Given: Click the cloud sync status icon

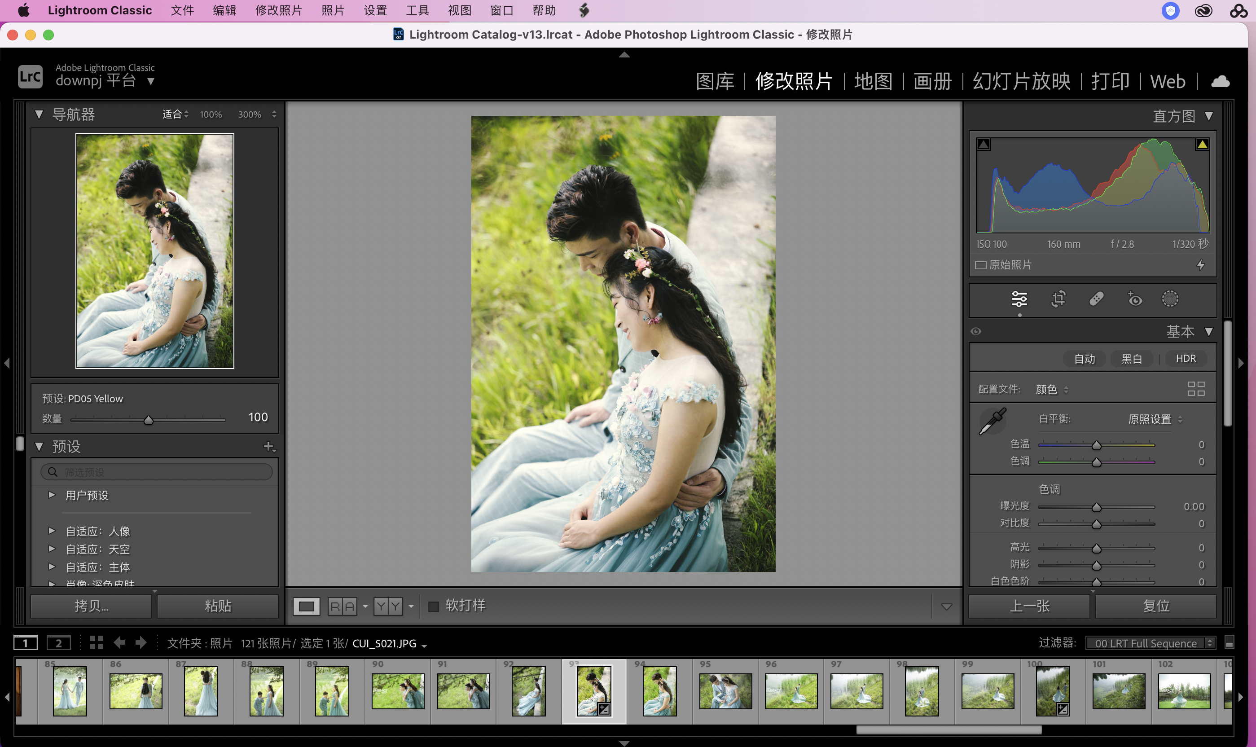Looking at the screenshot, I should pyautogui.click(x=1220, y=81).
